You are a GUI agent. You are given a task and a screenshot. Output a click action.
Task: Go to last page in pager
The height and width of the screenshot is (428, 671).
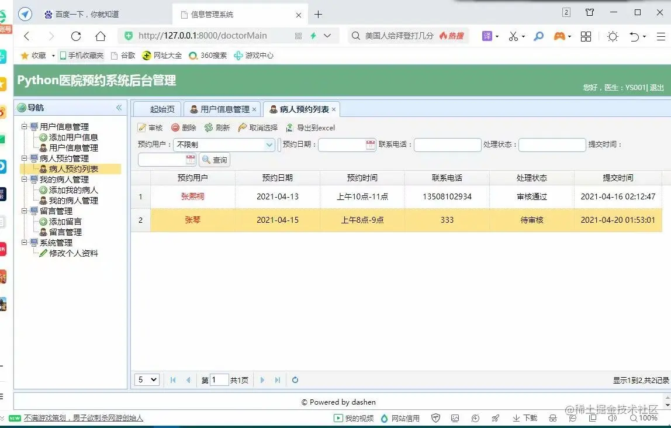[277, 379]
